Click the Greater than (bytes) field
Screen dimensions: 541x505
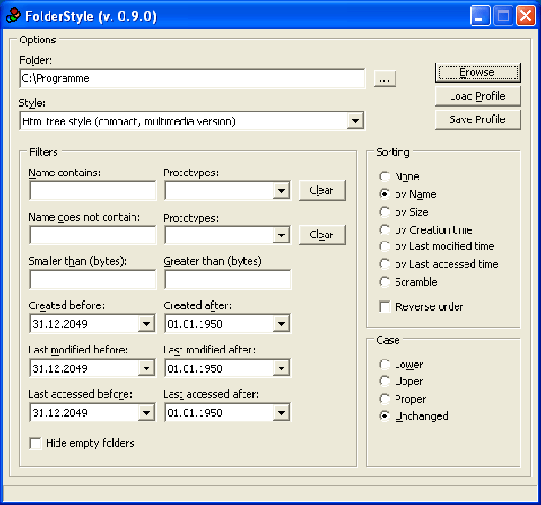tap(228, 279)
